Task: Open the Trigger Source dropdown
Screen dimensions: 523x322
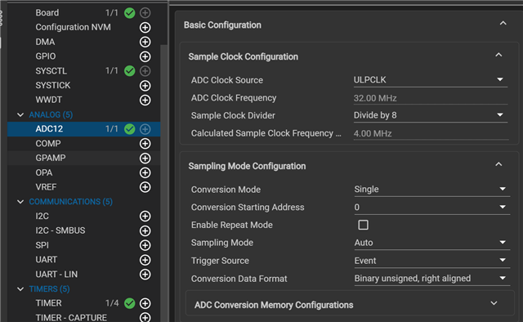Action: coord(431,261)
